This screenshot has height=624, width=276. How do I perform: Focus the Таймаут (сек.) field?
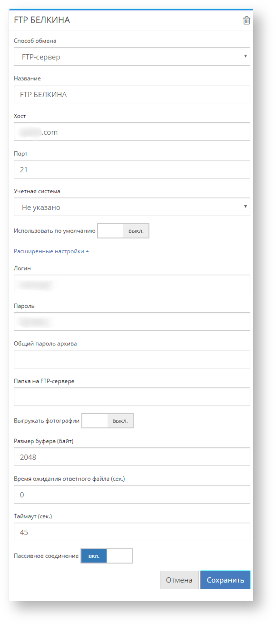132,532
